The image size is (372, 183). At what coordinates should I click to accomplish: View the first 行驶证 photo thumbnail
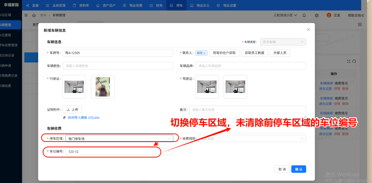(74, 87)
